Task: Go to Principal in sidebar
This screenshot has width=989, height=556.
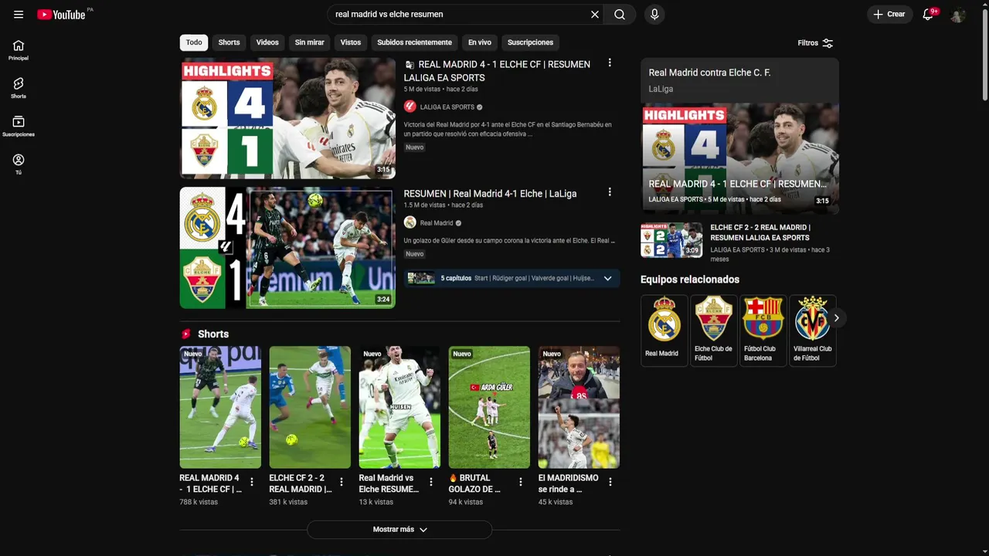Action: click(19, 50)
